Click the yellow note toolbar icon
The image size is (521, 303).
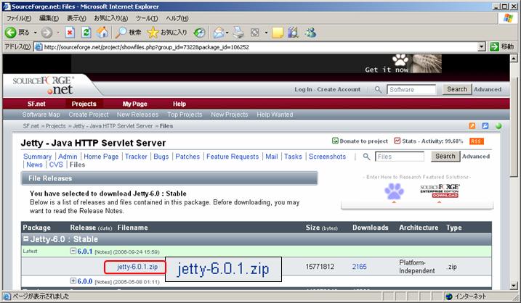278,32
